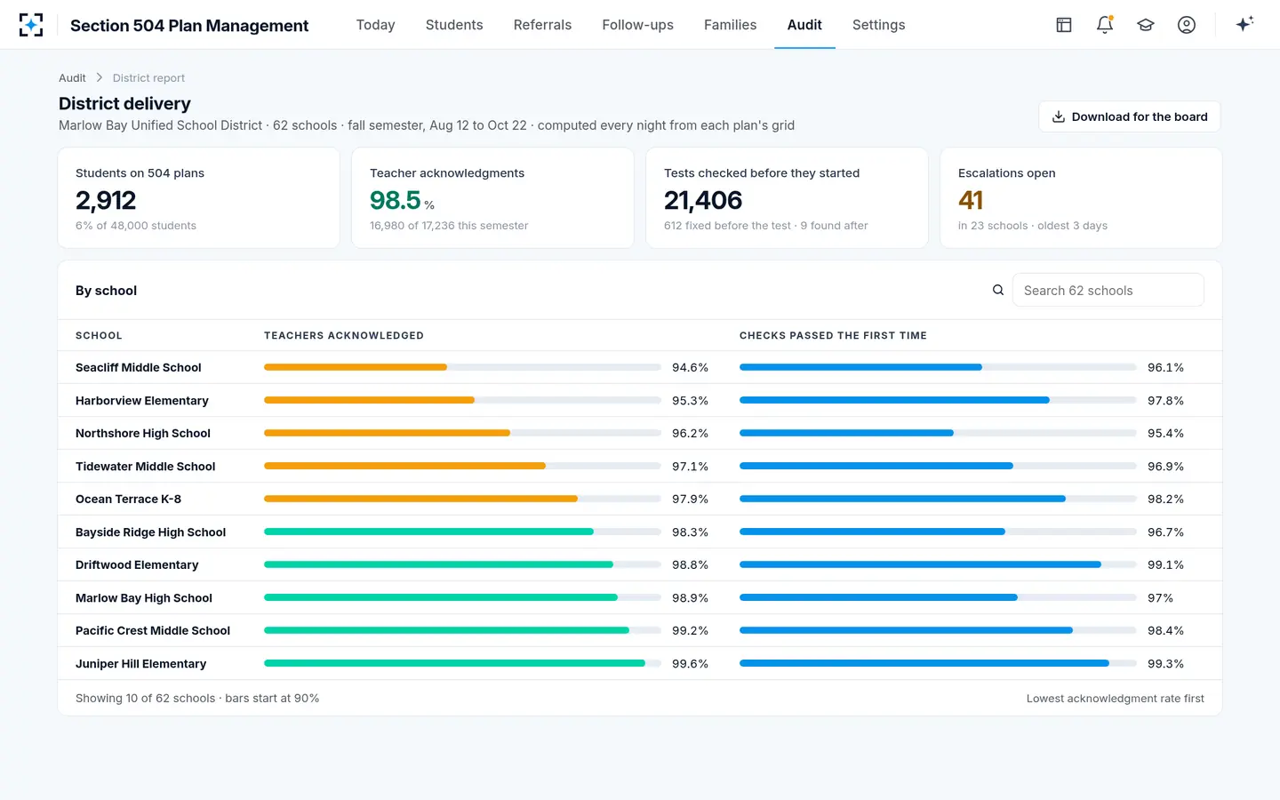Click the graduation cap icon
The image size is (1280, 800).
tap(1146, 25)
